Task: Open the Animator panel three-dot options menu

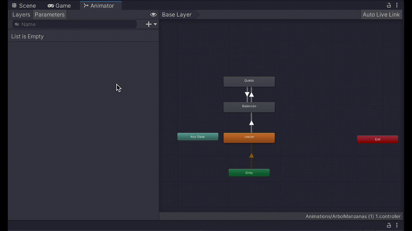Action: (397, 5)
